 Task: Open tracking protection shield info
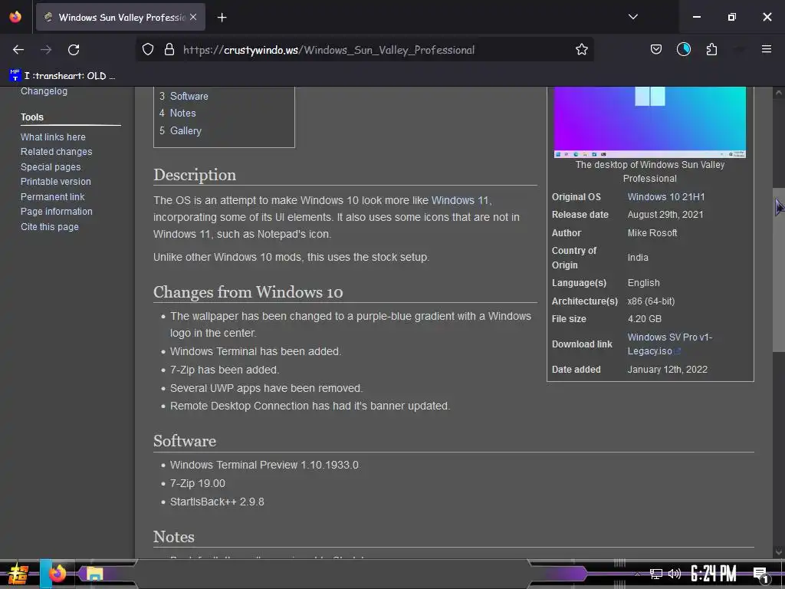pyautogui.click(x=148, y=50)
